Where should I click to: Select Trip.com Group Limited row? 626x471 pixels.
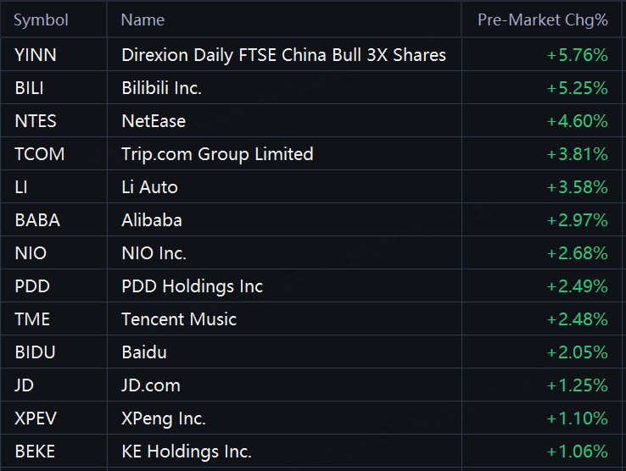point(311,154)
